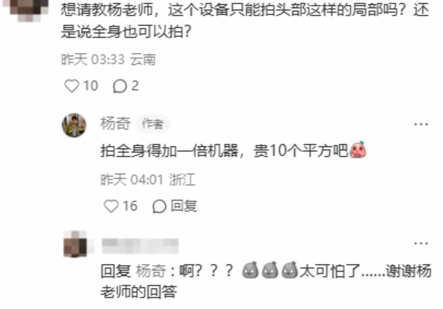Click the username 杨奇 beside 作者 badge
443x309 pixels.
click(115, 124)
